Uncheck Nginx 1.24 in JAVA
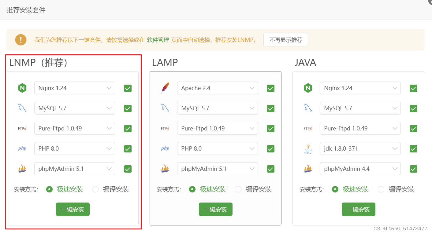Viewport: 432px width, 234px height. 414,88
